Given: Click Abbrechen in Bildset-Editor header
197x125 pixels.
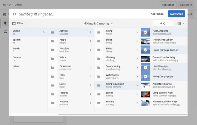Looking at the screenshot, I should [168, 5].
